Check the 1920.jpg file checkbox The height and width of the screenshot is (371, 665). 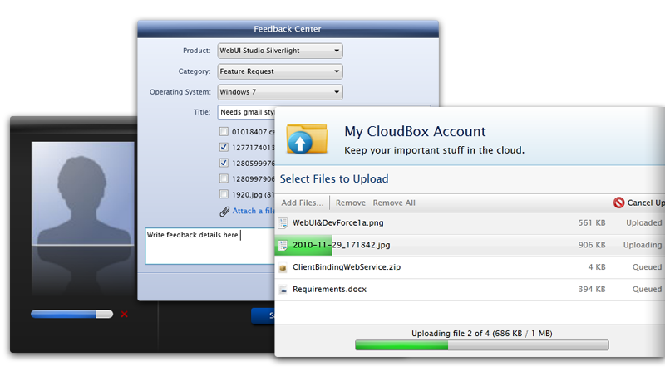point(224,194)
